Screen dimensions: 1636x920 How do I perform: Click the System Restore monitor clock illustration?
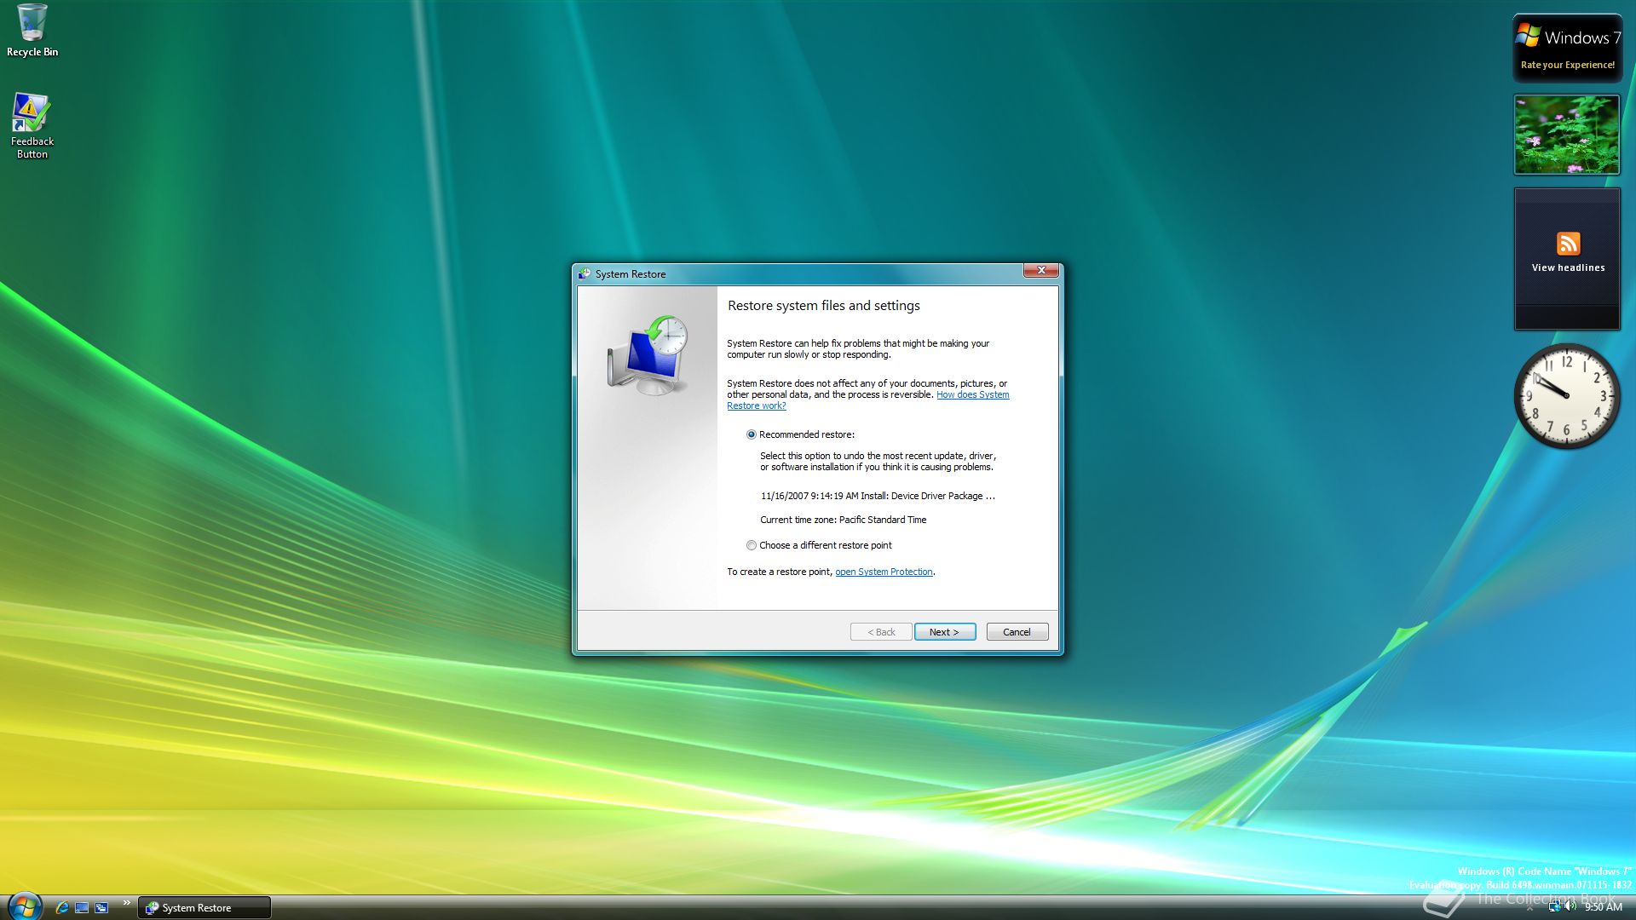pyautogui.click(x=648, y=354)
